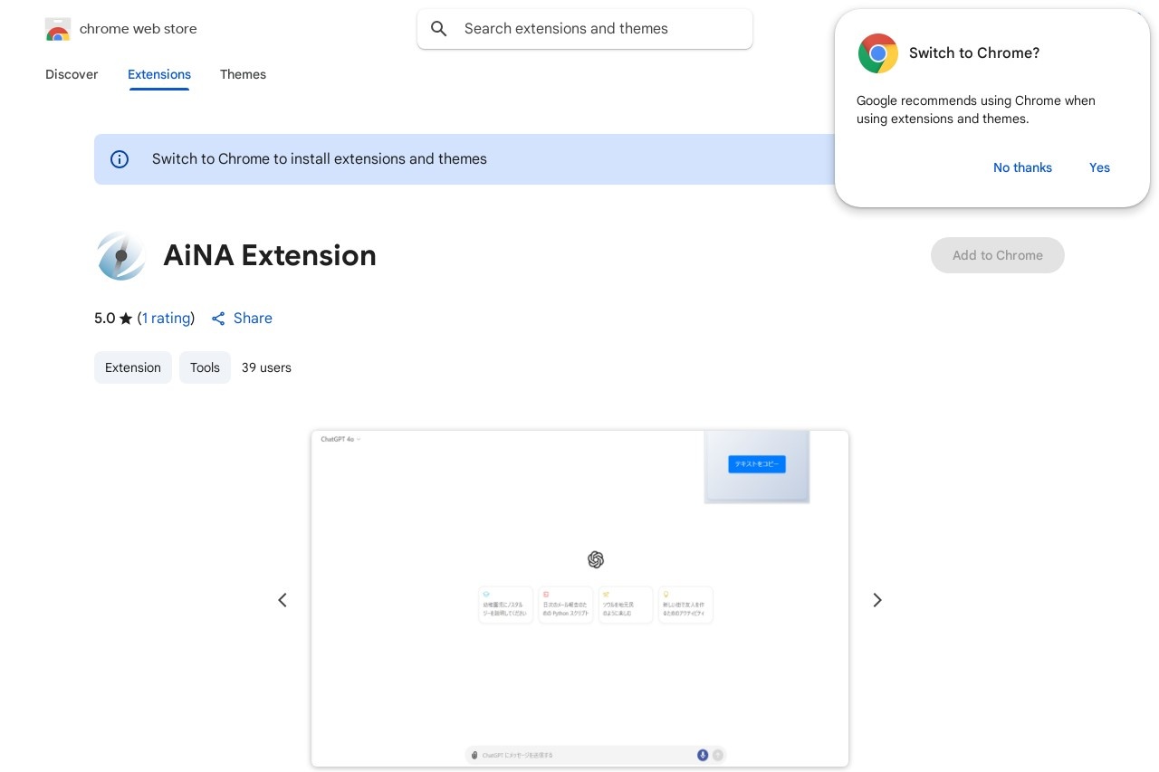Screen dimensions: 1159x772
Task: Open the extension screenshot preview image
Action: tap(579, 599)
